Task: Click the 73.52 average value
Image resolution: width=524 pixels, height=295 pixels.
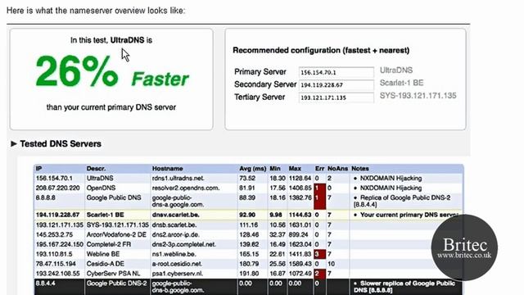Action: 247,179
